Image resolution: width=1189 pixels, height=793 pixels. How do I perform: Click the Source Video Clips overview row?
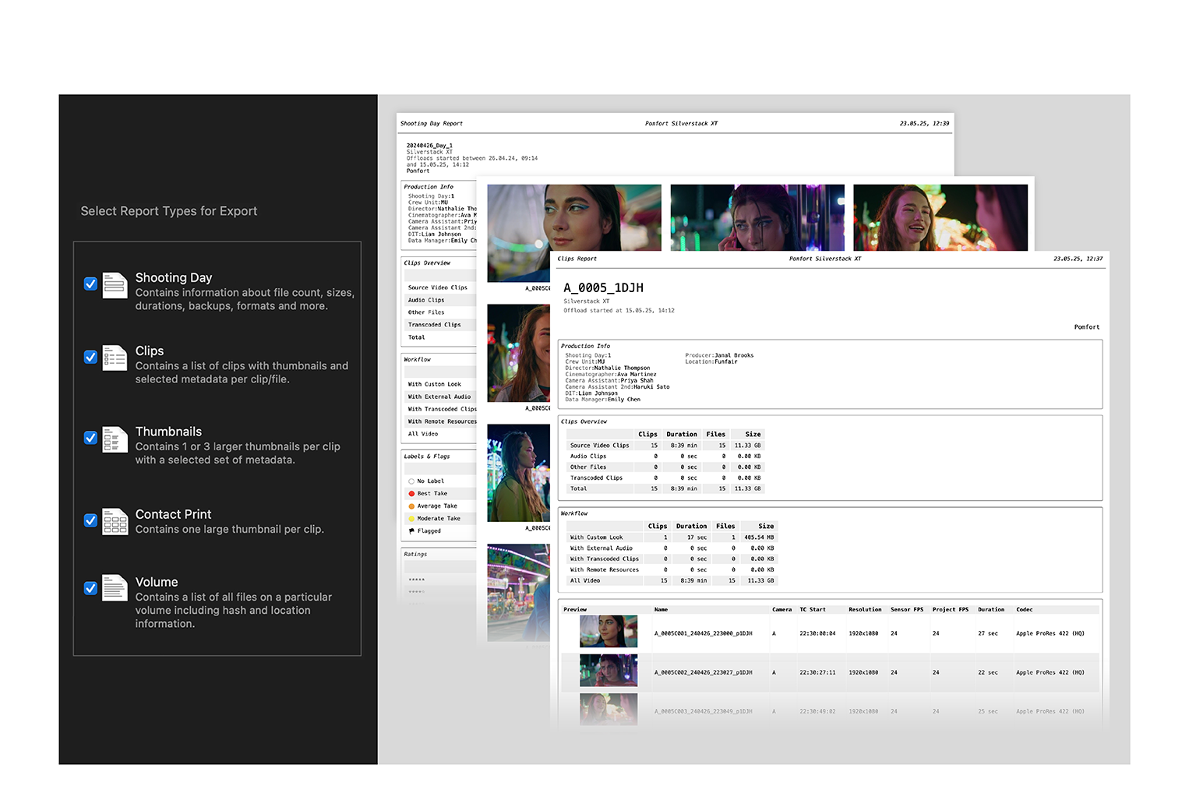599,446
